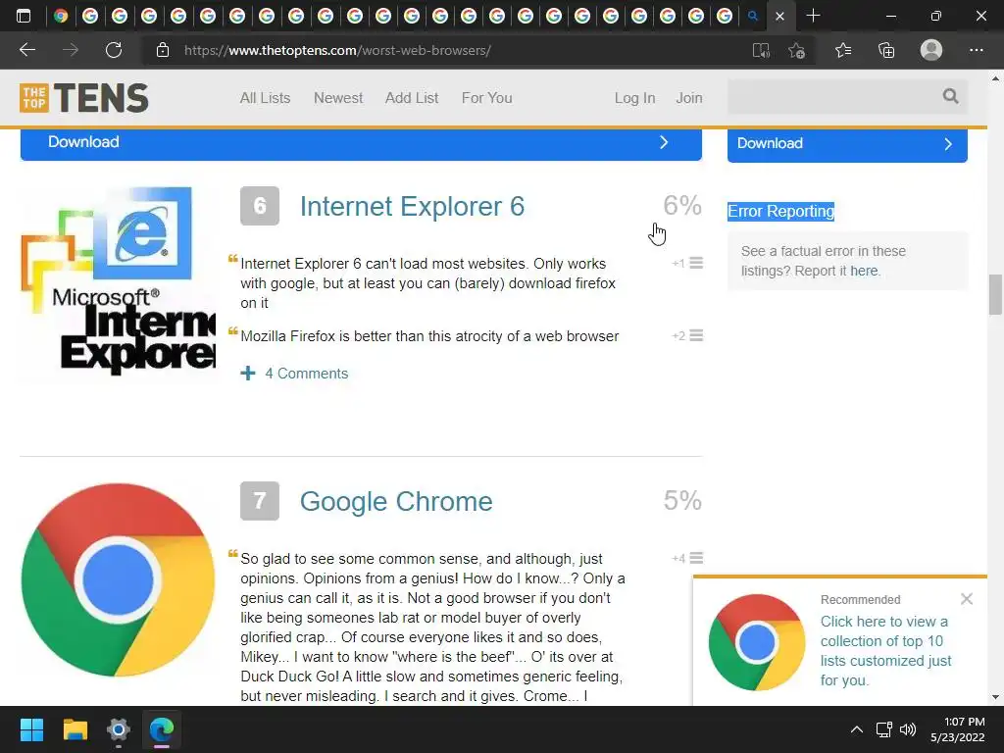Image resolution: width=1004 pixels, height=753 pixels.
Task: Open comment menu for the +4 comment
Action: pos(696,558)
